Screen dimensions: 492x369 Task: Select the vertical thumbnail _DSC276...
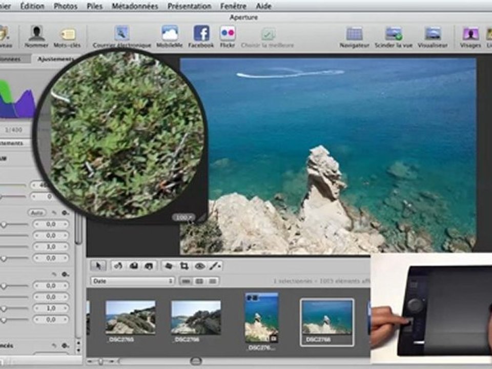[x=261, y=318]
